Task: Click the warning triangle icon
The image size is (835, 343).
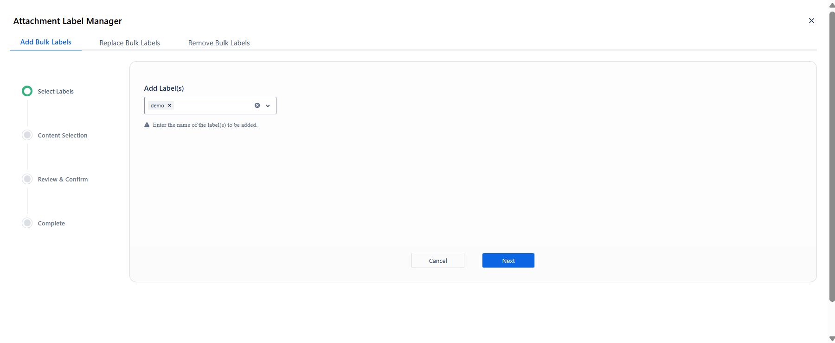Action: coord(147,125)
